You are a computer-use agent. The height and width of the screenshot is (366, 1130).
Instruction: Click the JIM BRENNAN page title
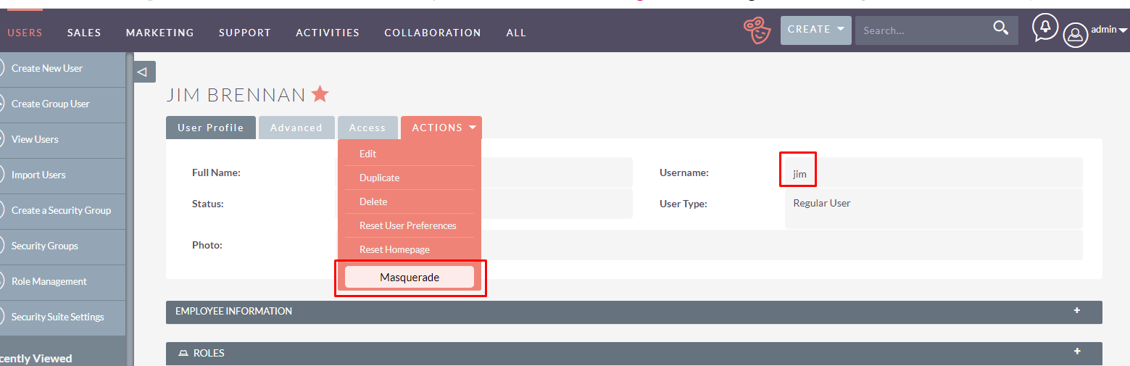[x=236, y=95]
